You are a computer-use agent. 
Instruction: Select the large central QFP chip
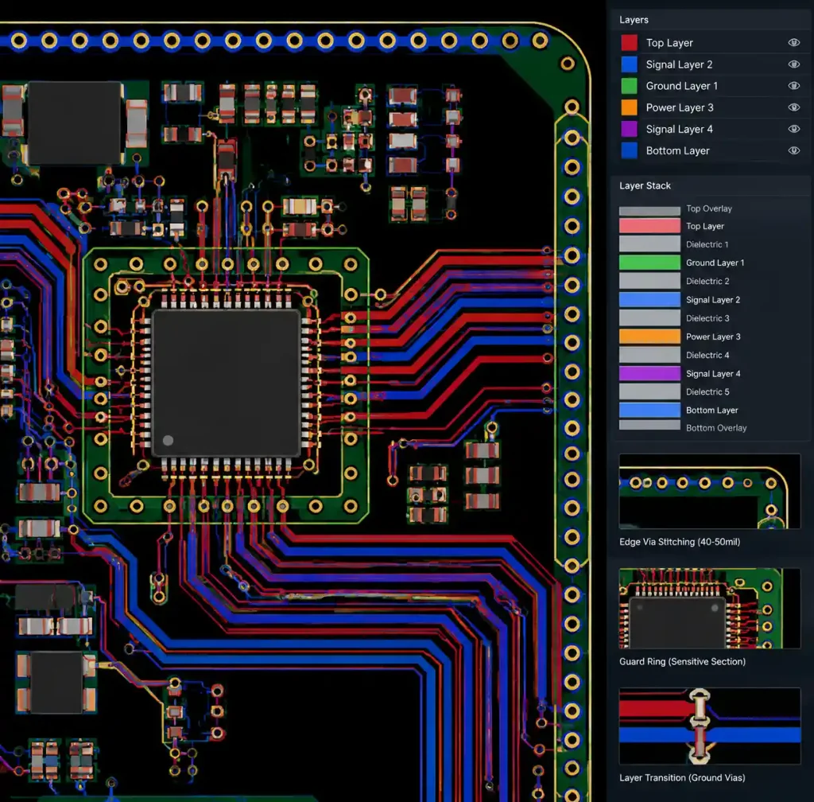click(x=227, y=383)
